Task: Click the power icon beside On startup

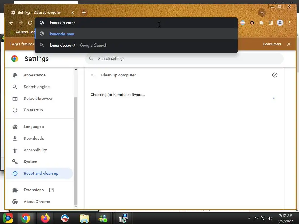Action: click(15, 110)
